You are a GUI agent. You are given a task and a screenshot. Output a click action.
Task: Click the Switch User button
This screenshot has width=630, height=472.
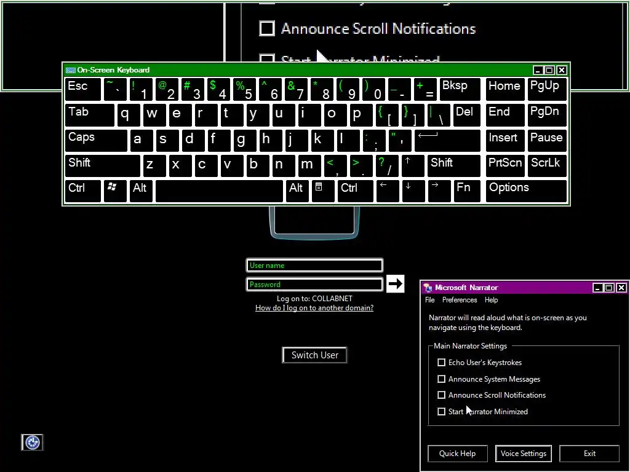pos(314,355)
